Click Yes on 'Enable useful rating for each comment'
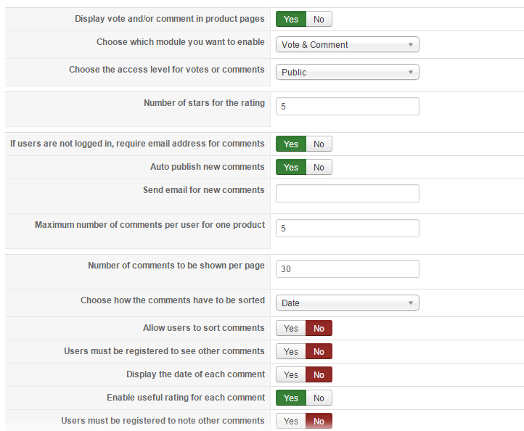The width and height of the screenshot is (524, 431). pos(291,398)
